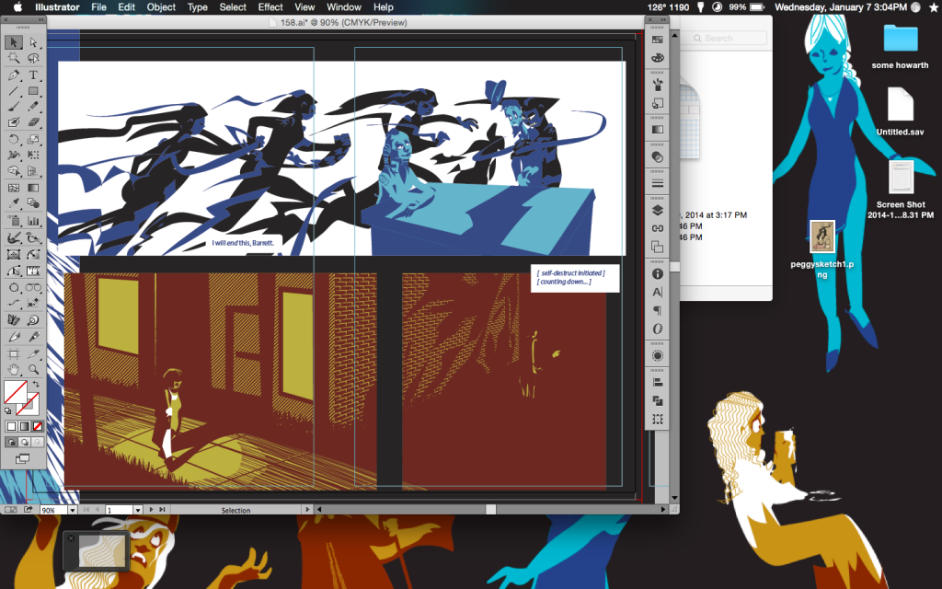Open the Info panel
The image size is (942, 589).
[x=656, y=273]
